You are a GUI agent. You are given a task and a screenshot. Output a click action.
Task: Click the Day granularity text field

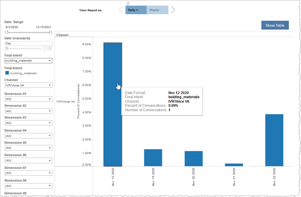coord(28,43)
